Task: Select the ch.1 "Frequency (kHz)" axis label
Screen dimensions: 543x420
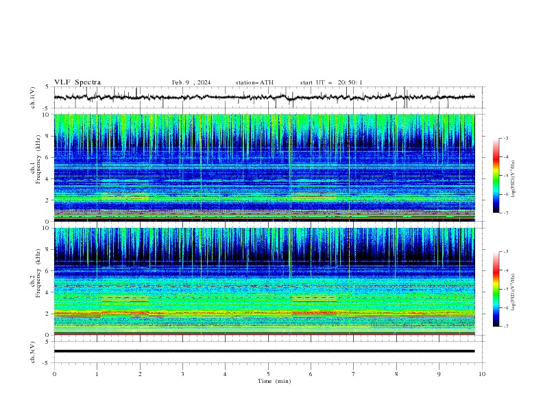Action: click(38, 161)
